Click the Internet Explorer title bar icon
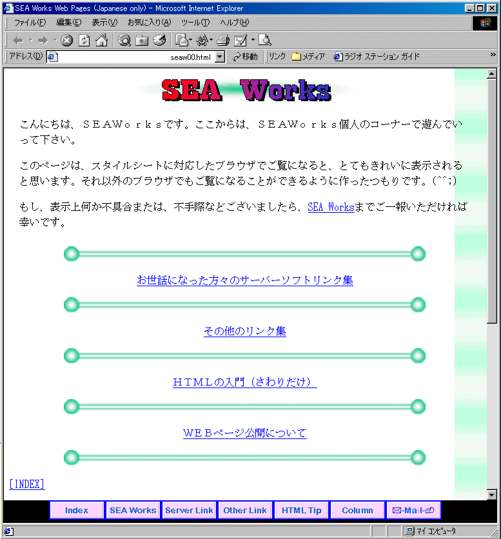The height and width of the screenshot is (539, 501). (x=8, y=8)
